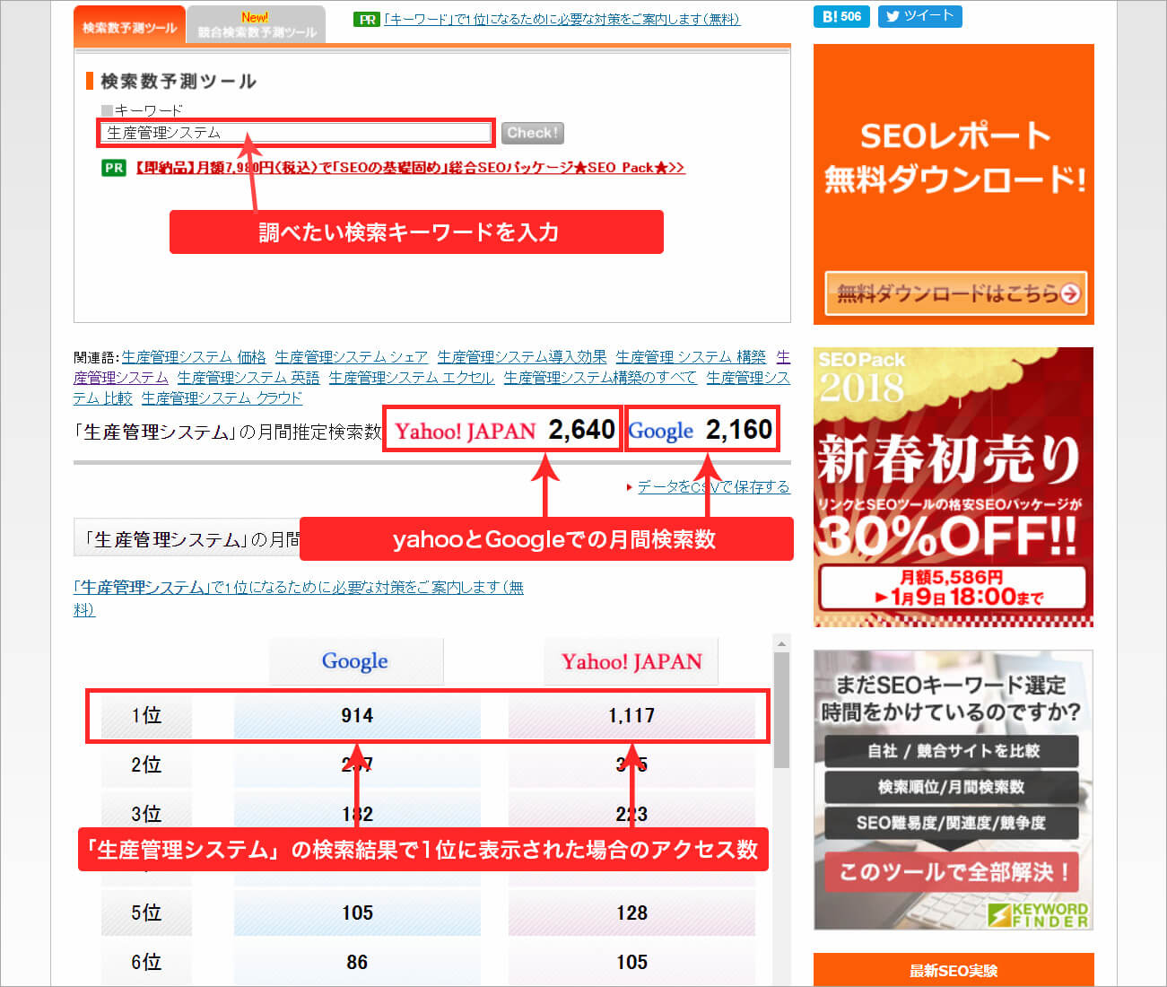
Task: Open SEO Pack 2018 新春初売り banner
Action: point(954,487)
